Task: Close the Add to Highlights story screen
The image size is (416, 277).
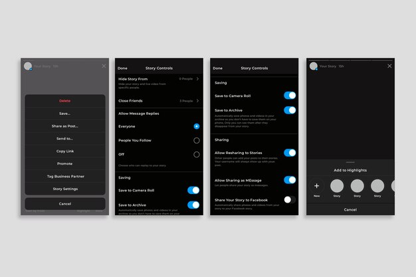Action: (x=389, y=66)
